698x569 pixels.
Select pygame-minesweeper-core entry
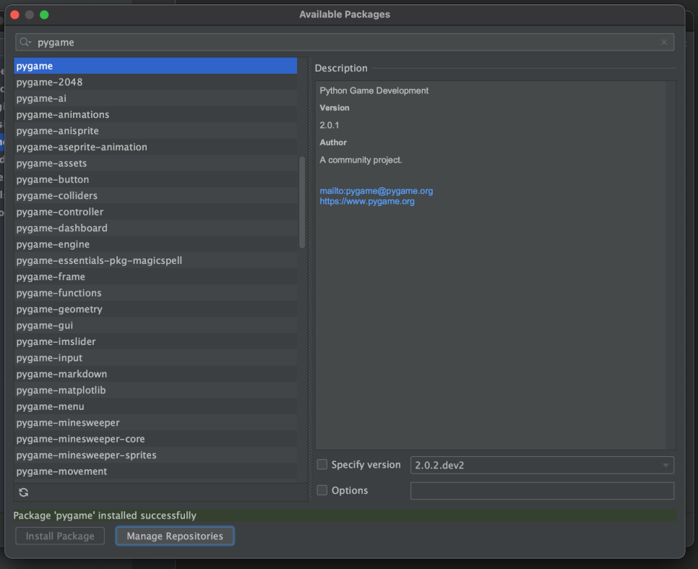pos(155,439)
